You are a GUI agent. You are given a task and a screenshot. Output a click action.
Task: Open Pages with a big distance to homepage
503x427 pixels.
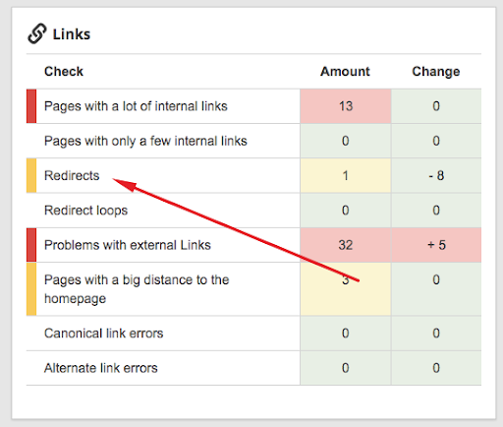(x=137, y=289)
